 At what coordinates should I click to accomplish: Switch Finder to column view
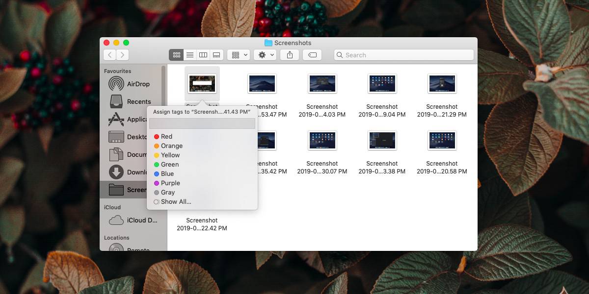[203, 55]
